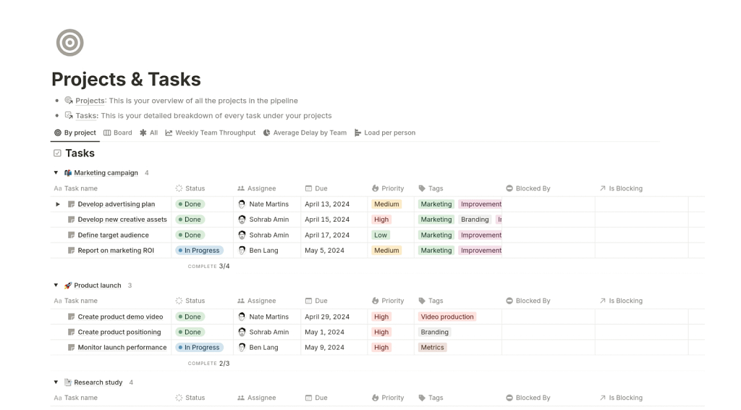The height and width of the screenshot is (410, 741).
Task: Switch to the Board view tab
Action: [x=118, y=133]
